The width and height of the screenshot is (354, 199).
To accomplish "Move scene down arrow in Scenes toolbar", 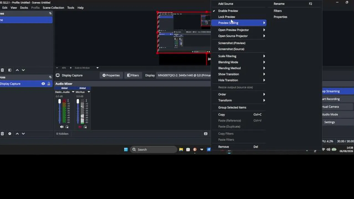I will 23,70.
